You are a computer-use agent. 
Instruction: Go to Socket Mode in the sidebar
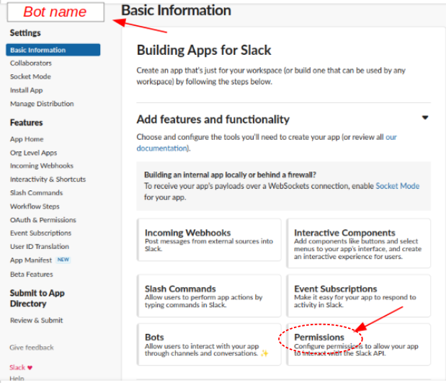point(30,76)
